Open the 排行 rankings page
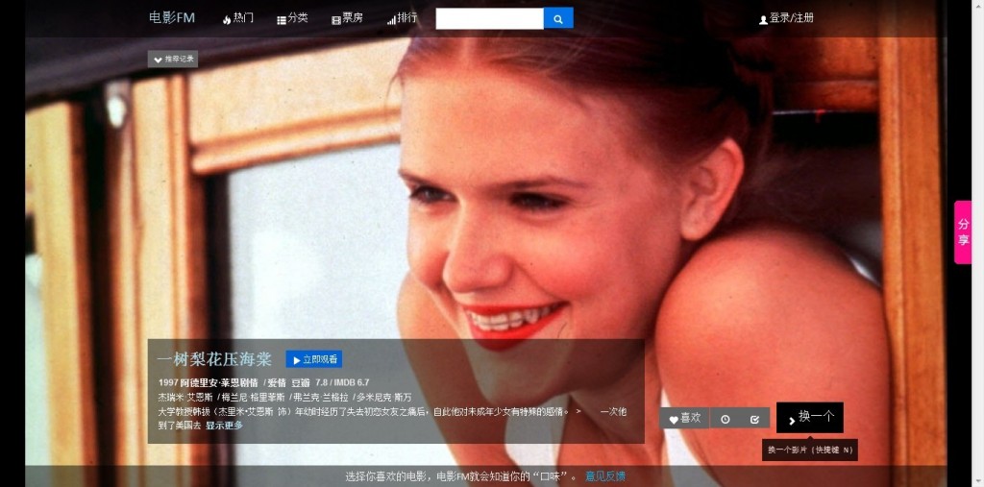The height and width of the screenshot is (487, 984). click(403, 18)
